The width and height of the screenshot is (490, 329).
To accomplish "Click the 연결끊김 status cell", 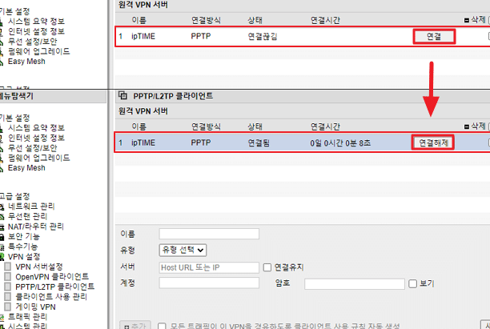I will click(263, 37).
